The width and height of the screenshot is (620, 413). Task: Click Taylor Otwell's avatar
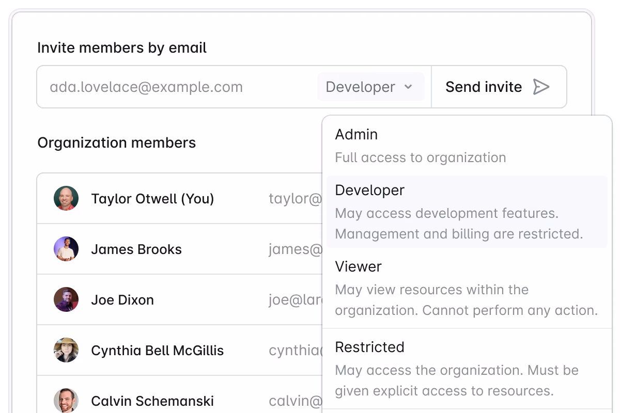pyautogui.click(x=66, y=198)
